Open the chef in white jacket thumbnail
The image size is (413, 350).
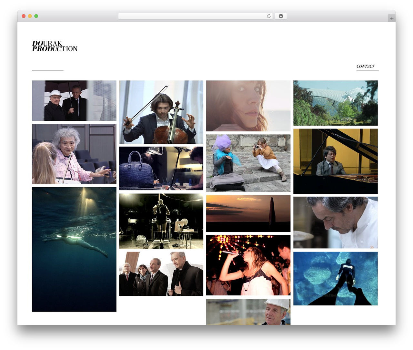pos(335,222)
